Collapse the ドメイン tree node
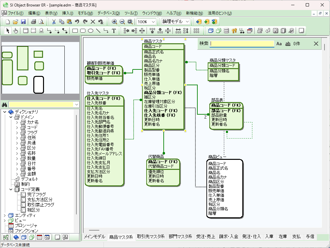This screenshot has width=330, height=248. [x=11, y=117]
